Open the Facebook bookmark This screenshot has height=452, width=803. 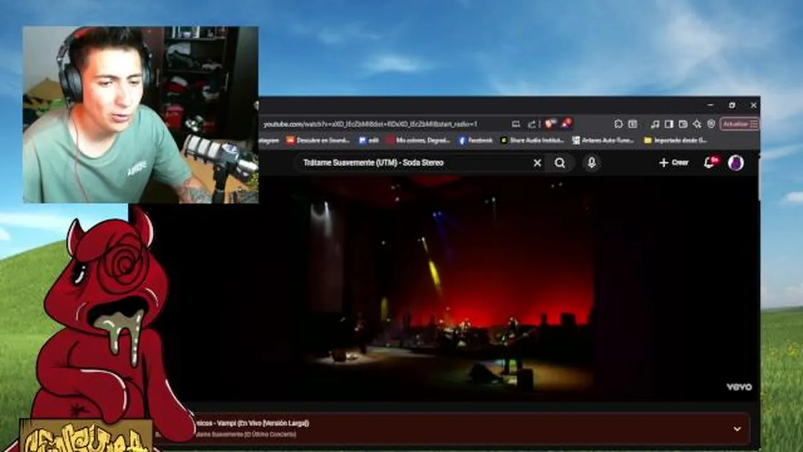point(476,141)
